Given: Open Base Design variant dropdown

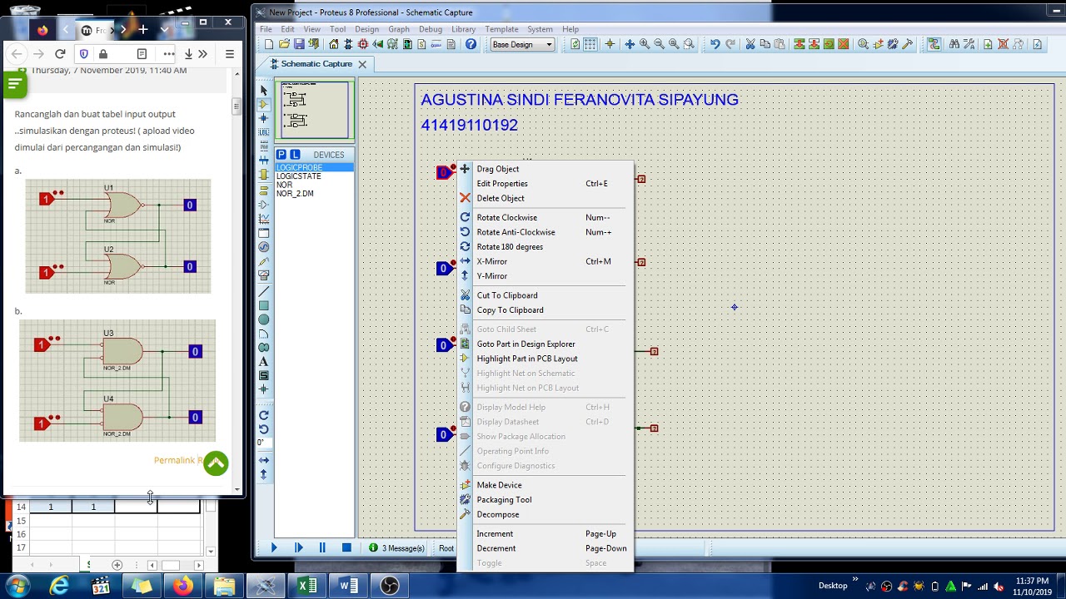Looking at the screenshot, I should pyautogui.click(x=522, y=44).
